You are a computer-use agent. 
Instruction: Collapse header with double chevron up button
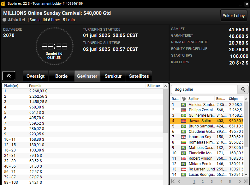(9, 76)
